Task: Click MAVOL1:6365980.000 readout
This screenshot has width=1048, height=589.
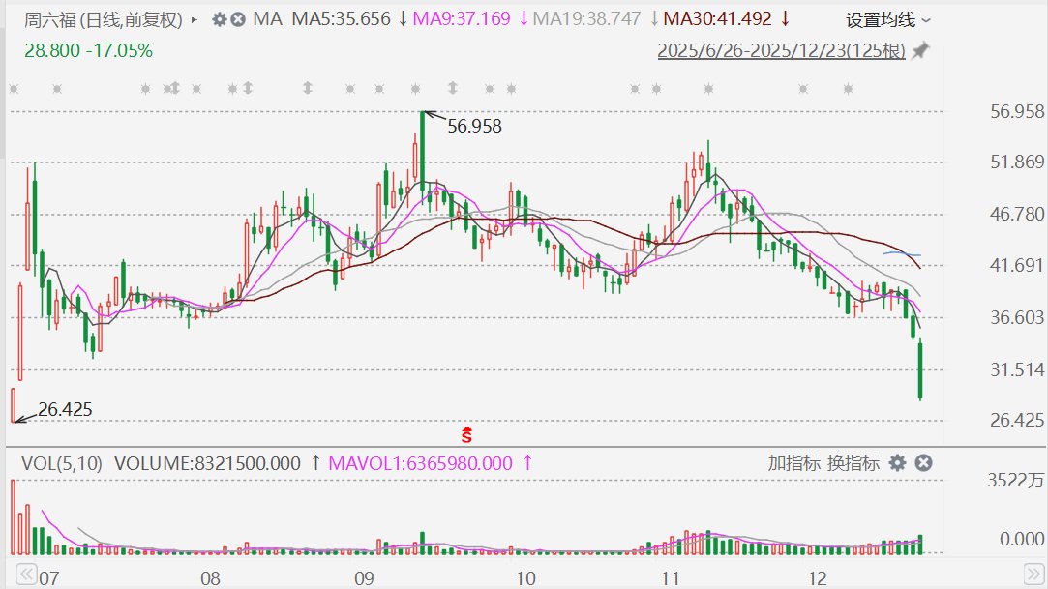Action: click(x=420, y=462)
